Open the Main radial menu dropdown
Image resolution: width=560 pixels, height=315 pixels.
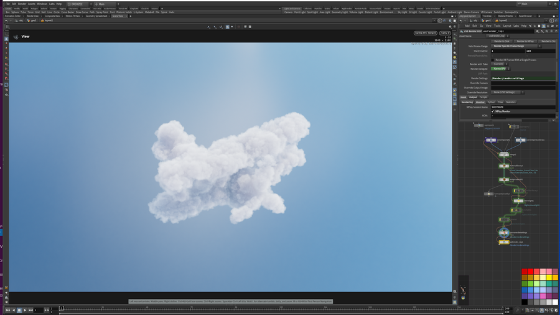(106, 4)
